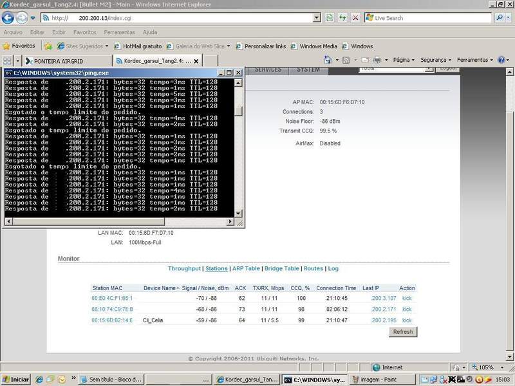Open the Ferramentas menu bar item
The height and width of the screenshot is (386, 515).
coord(120,32)
